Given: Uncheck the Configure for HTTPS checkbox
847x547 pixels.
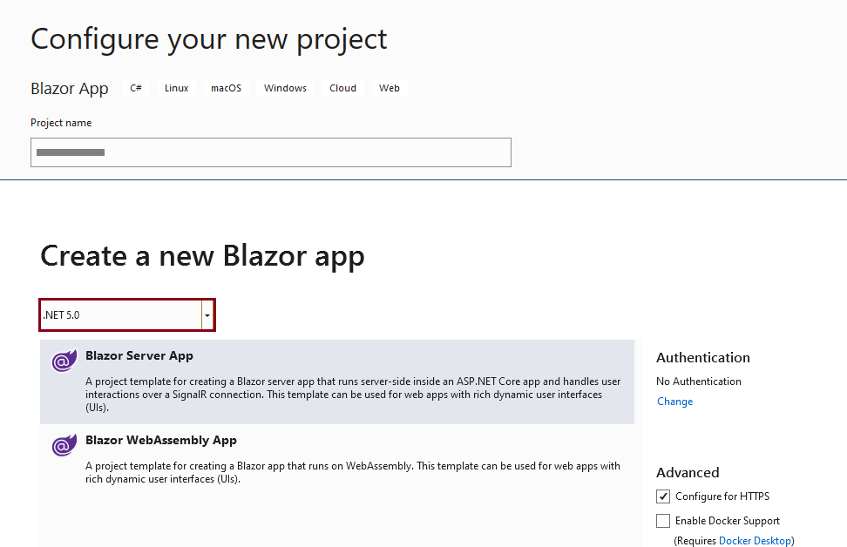Looking at the screenshot, I should pyautogui.click(x=663, y=496).
